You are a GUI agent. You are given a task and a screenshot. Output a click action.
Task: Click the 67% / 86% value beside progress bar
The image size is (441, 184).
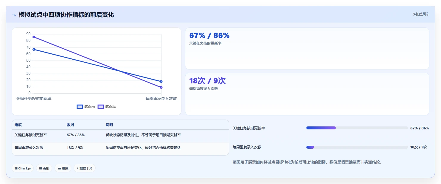(x=420, y=128)
